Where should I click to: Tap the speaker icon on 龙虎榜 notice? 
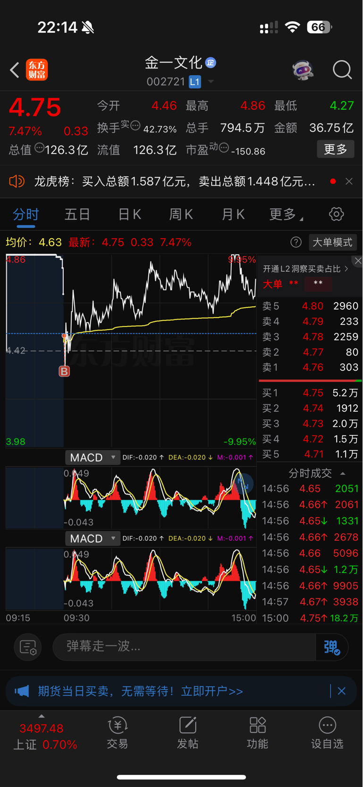click(17, 181)
